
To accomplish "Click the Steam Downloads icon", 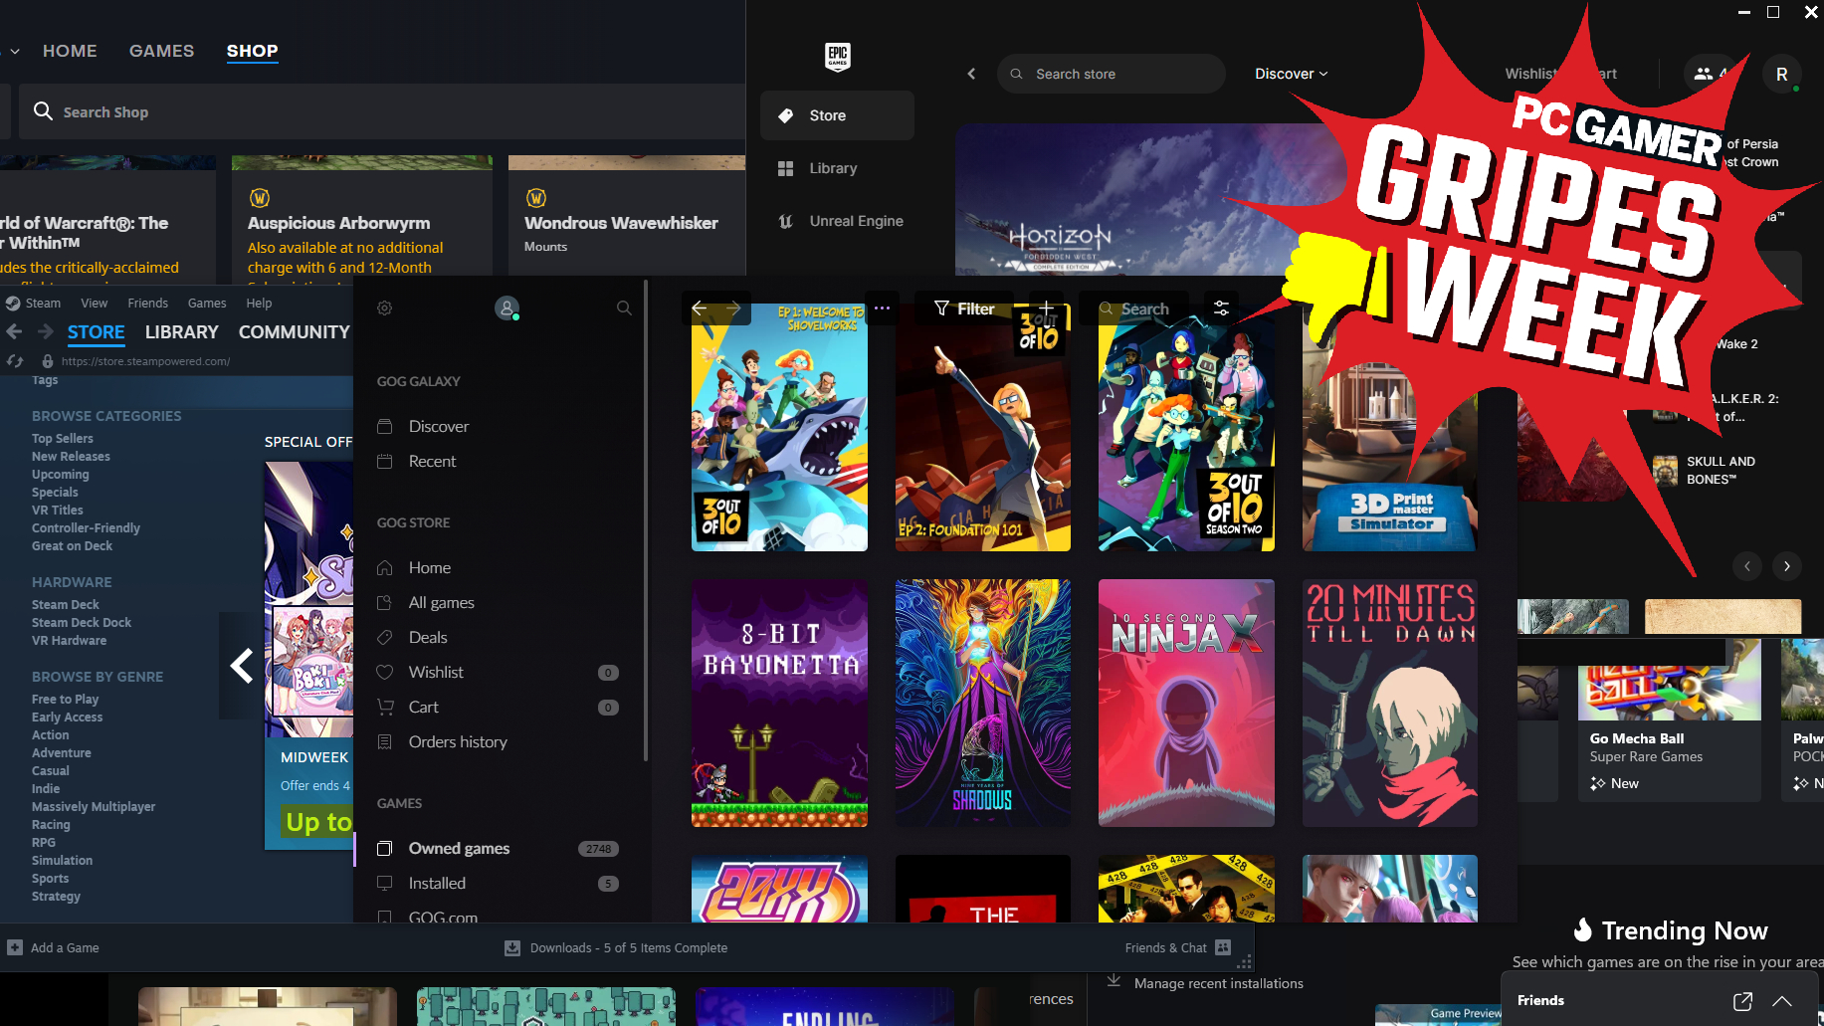I will 512,948.
